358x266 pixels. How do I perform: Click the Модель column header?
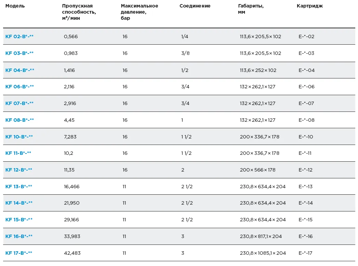coord(15,6)
